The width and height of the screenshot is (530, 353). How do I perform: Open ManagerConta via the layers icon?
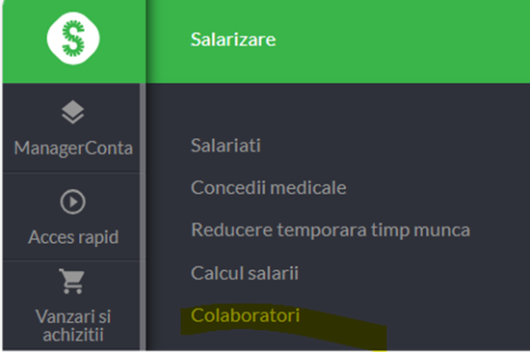tap(72, 112)
